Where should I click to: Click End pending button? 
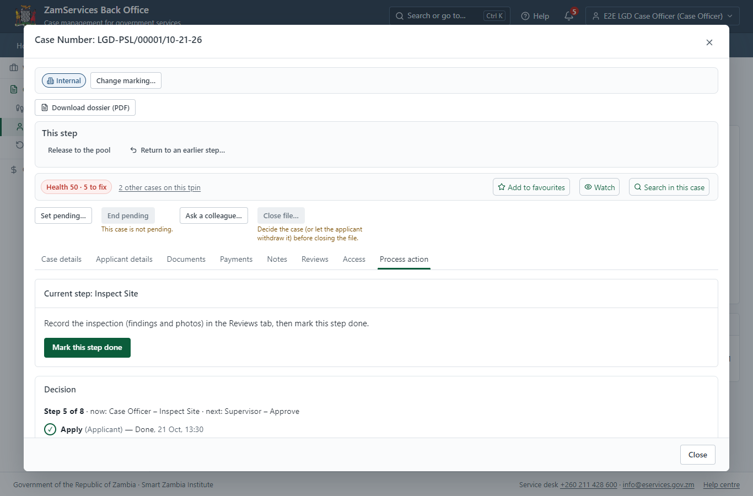(128, 215)
